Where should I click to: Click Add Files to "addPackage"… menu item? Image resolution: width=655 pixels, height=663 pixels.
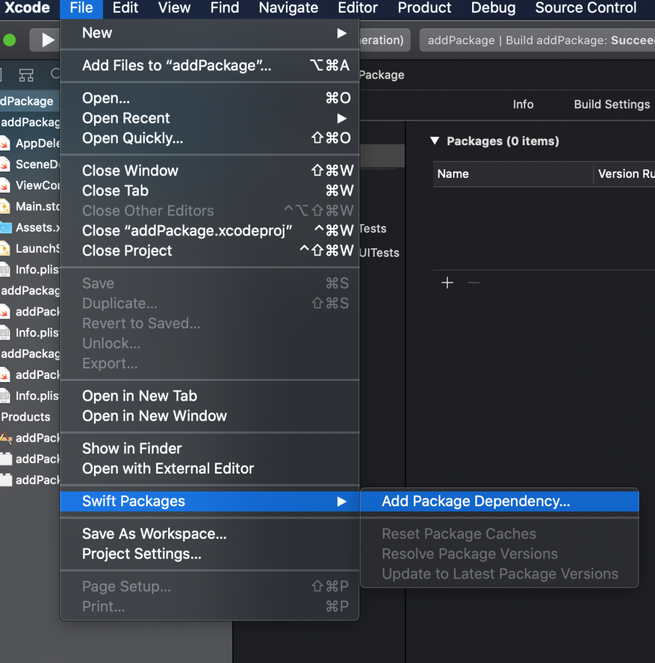click(x=210, y=65)
